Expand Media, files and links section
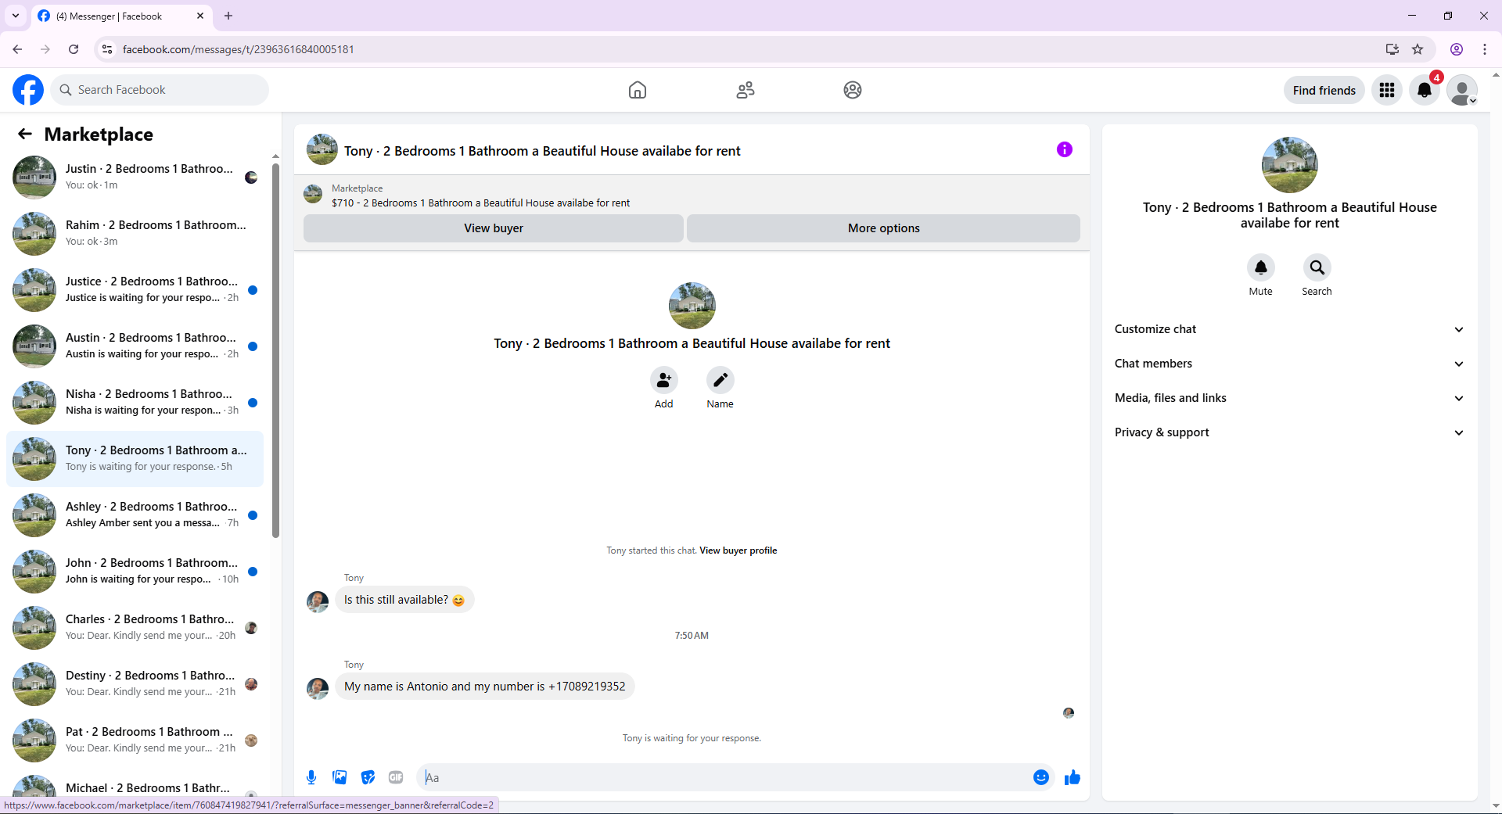1502x814 pixels. click(x=1290, y=398)
